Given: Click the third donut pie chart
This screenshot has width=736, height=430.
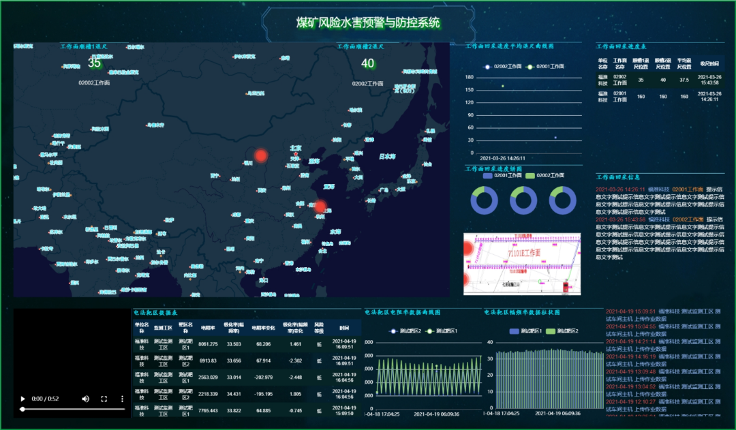Looking at the screenshot, I should coord(563,200).
